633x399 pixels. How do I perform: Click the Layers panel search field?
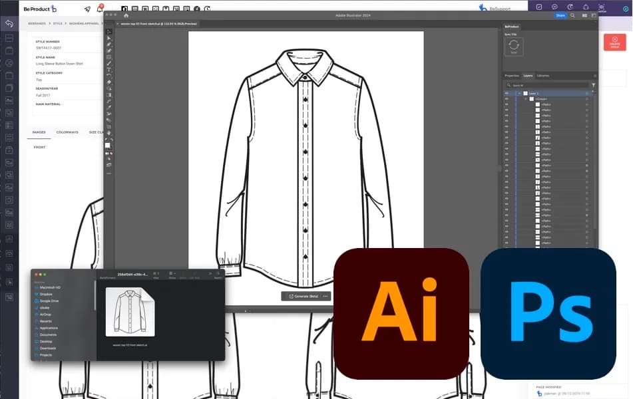pyautogui.click(x=547, y=85)
